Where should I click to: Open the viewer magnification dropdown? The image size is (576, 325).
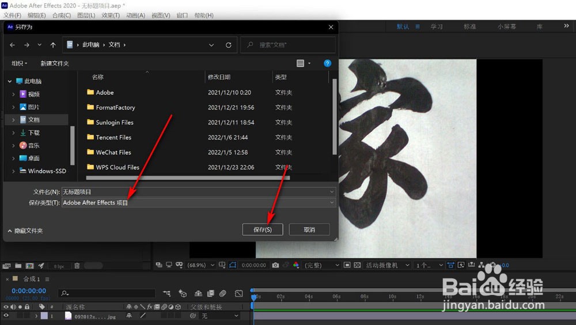coord(200,265)
